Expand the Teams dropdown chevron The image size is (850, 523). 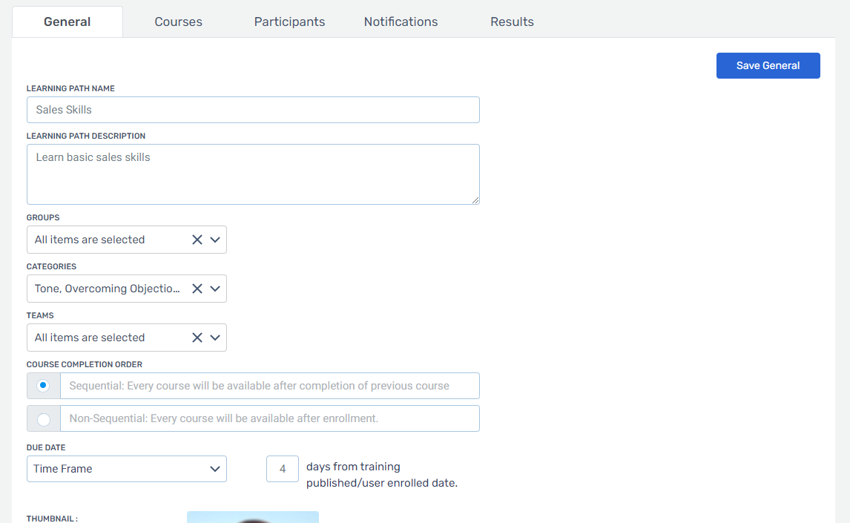click(215, 338)
